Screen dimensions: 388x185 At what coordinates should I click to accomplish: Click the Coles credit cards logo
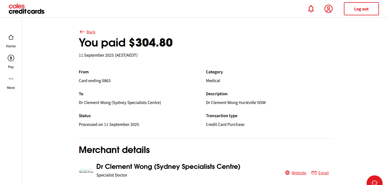click(x=26, y=9)
